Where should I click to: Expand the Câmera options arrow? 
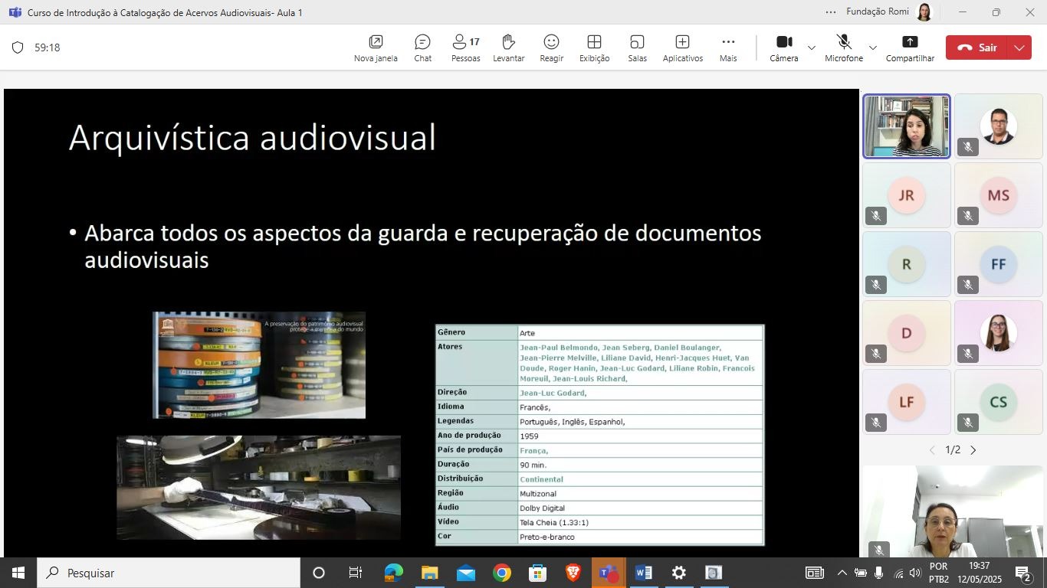812,47
